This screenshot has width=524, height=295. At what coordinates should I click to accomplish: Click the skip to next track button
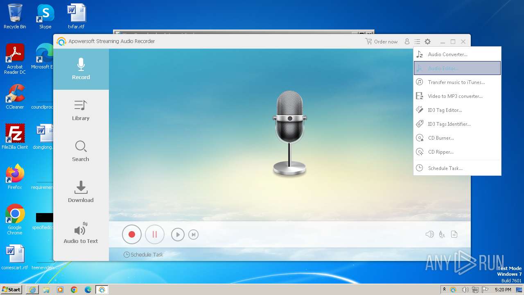point(193,234)
